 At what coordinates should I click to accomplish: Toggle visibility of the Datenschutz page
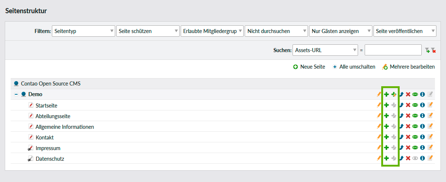tap(415, 159)
